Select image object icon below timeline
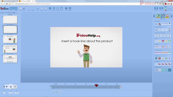Image resolution: width=173 pixels, height=97 pixels. (54, 92)
